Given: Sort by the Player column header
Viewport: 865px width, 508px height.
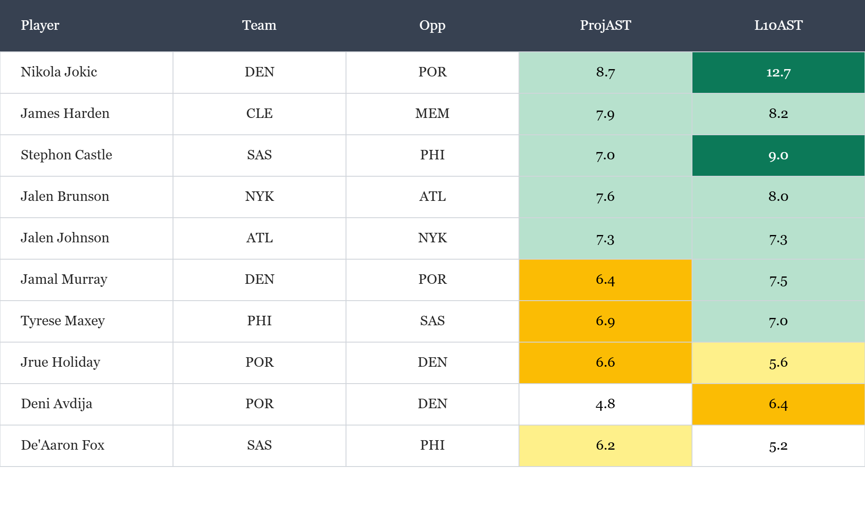Looking at the screenshot, I should [x=40, y=25].
